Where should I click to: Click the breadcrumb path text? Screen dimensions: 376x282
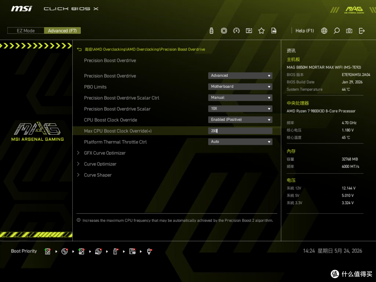(x=145, y=49)
